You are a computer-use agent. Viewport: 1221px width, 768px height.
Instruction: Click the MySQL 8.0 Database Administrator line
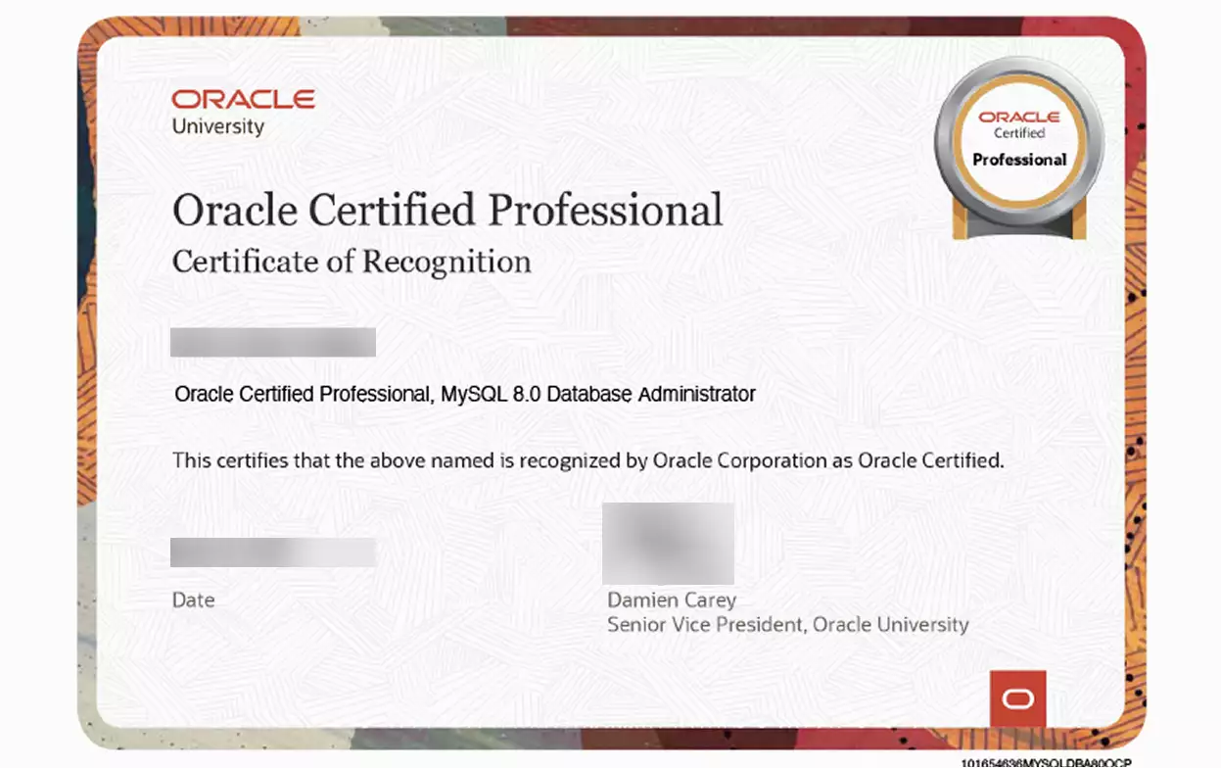click(465, 394)
